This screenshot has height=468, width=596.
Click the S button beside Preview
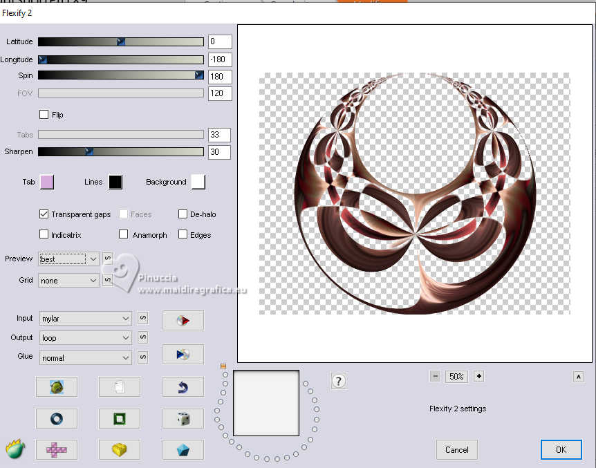point(108,259)
